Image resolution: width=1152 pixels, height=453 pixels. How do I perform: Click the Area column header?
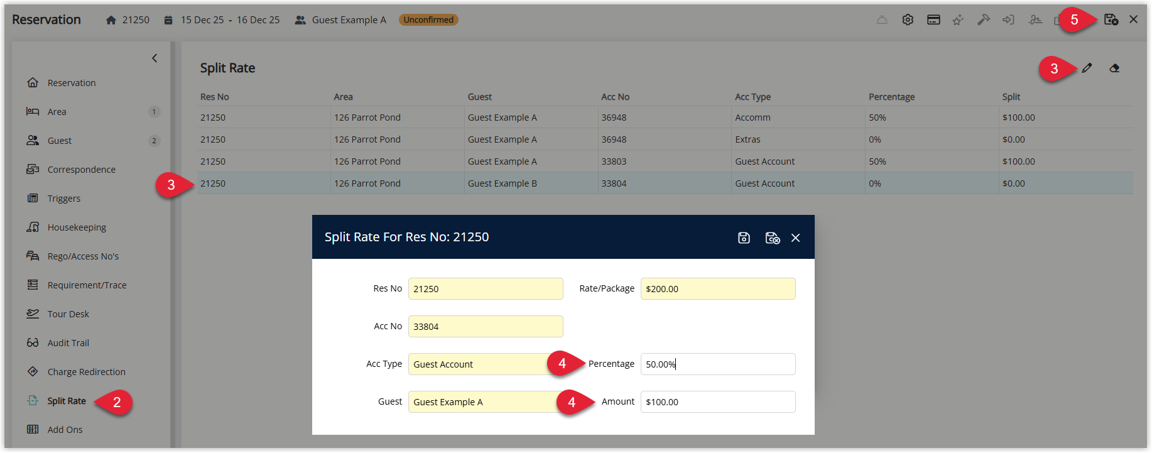(x=343, y=97)
